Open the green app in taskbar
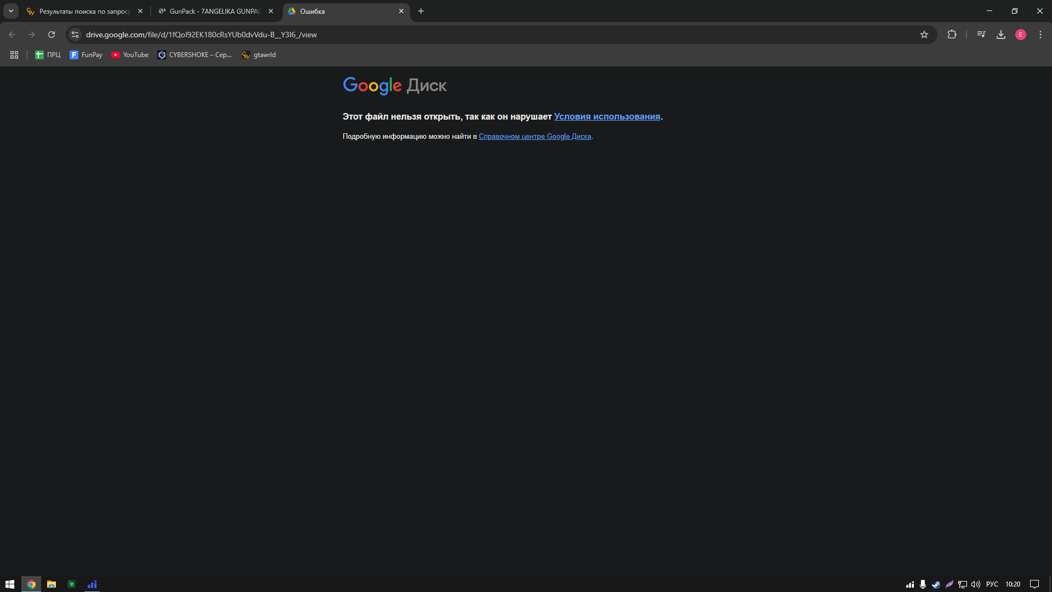Image resolution: width=1052 pixels, height=592 pixels. [72, 584]
